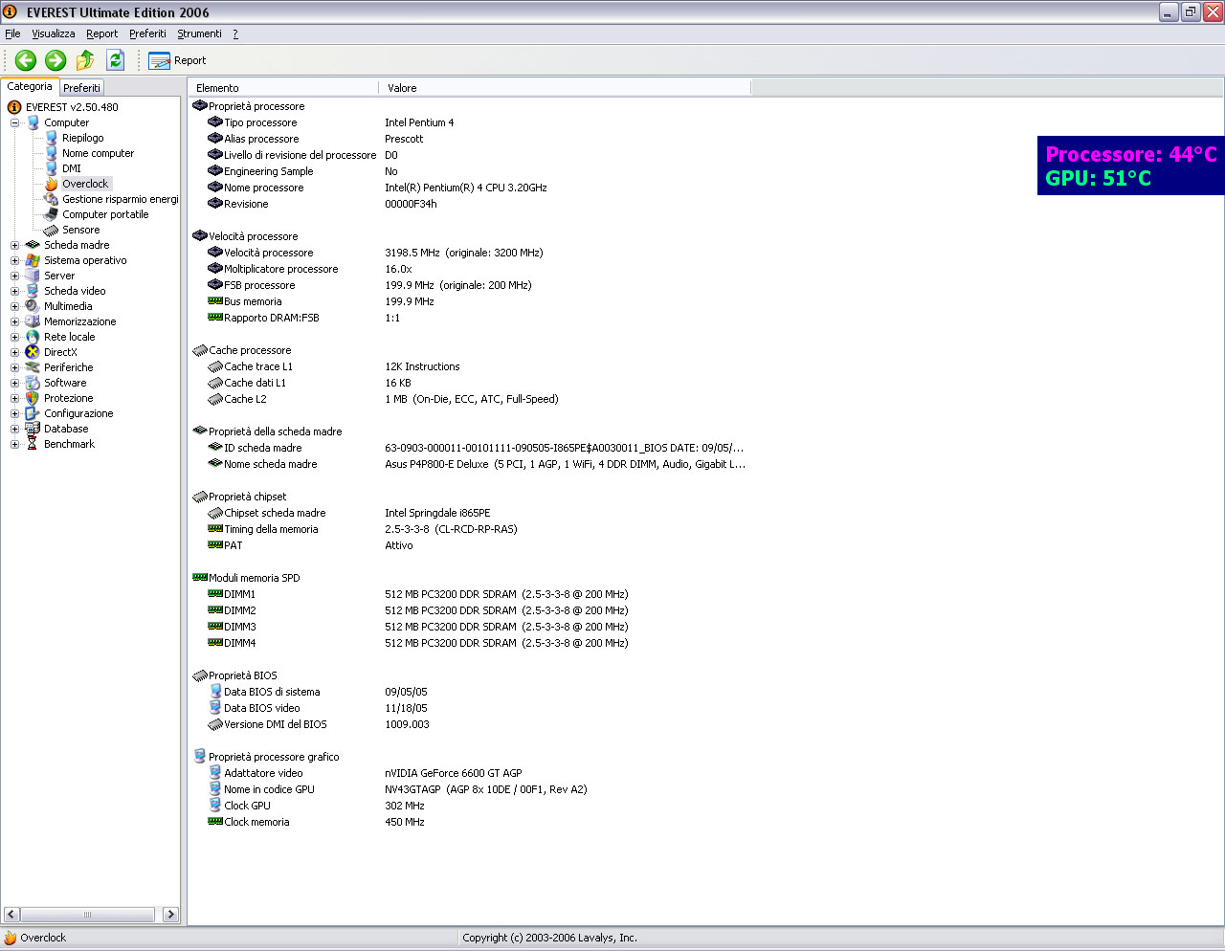Viewport: 1225px width, 951px height.
Task: Click the Valore column header
Action: (565, 88)
